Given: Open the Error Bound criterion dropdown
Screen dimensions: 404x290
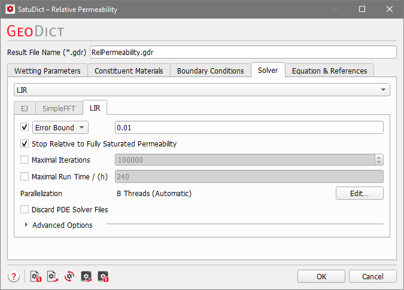Looking at the screenshot, I should pyautogui.click(x=60, y=127).
